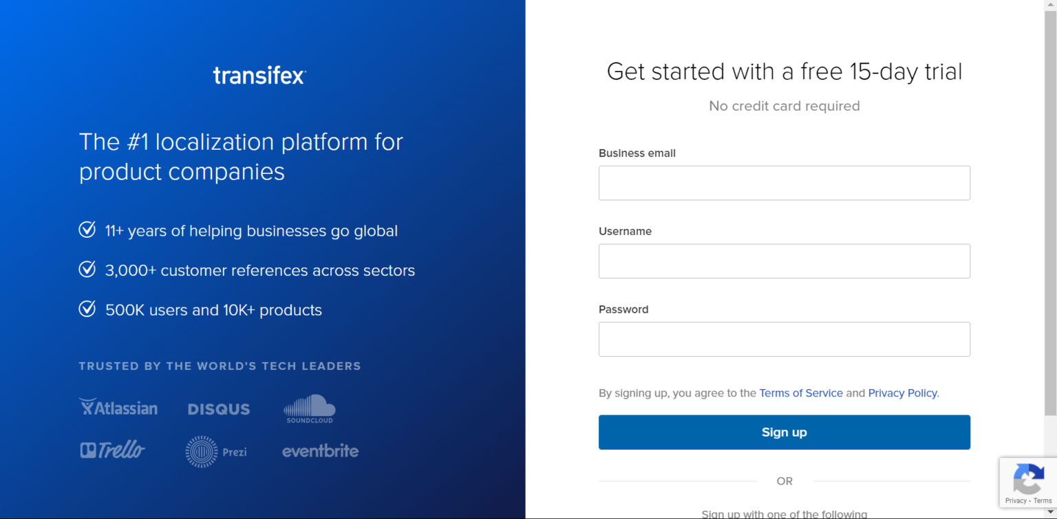Screen dimensions: 1057x519
Task: Click the reCAPTCHA badge icon
Action: pyautogui.click(x=1028, y=477)
